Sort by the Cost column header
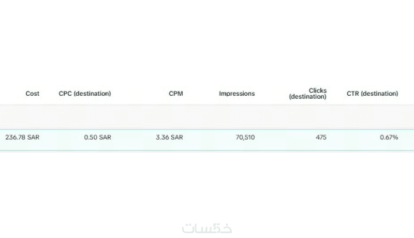Screen dimensions: 414x238 (x=32, y=94)
